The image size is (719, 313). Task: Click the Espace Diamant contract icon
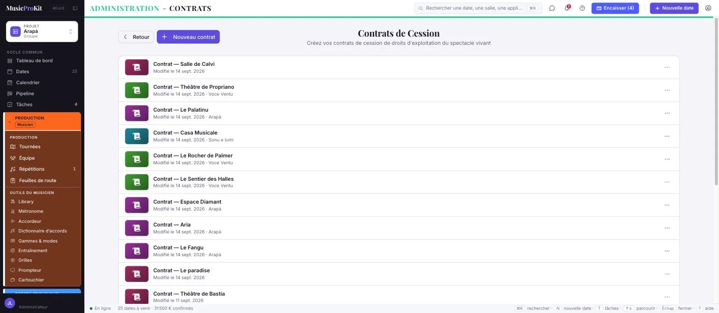pyautogui.click(x=137, y=205)
